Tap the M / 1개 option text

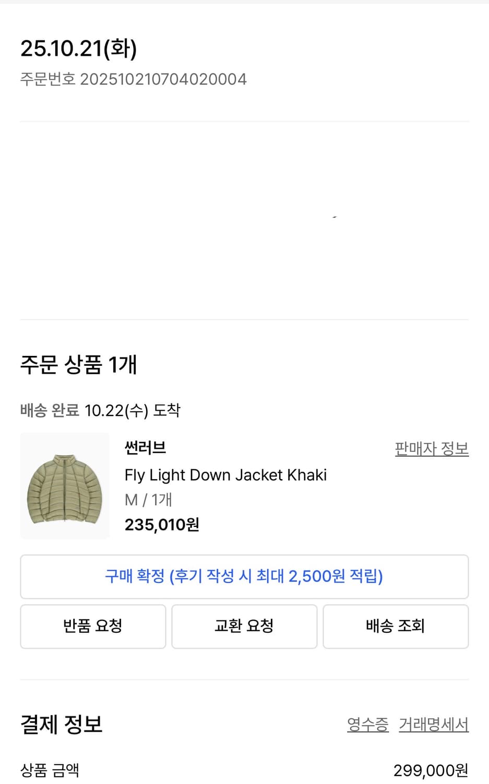point(148,500)
